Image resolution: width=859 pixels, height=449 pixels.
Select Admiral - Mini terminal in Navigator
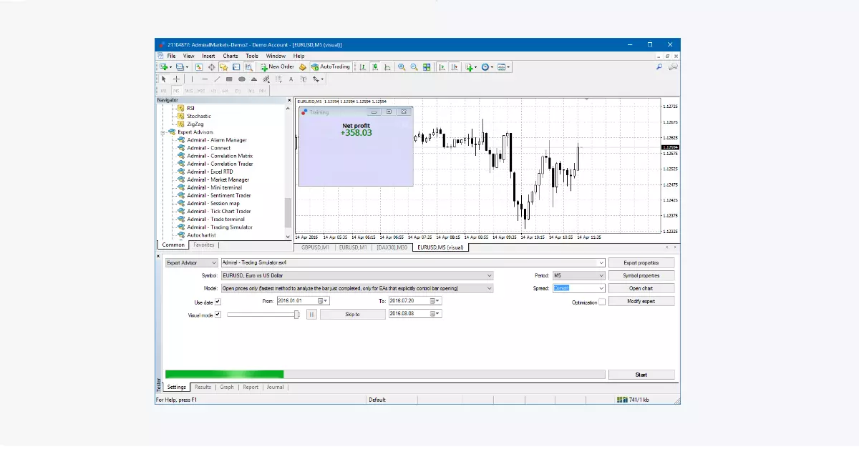[214, 187]
